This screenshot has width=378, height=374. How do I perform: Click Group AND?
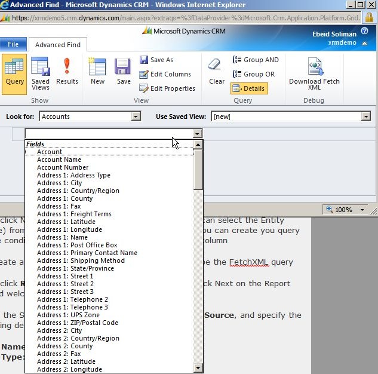(256, 60)
